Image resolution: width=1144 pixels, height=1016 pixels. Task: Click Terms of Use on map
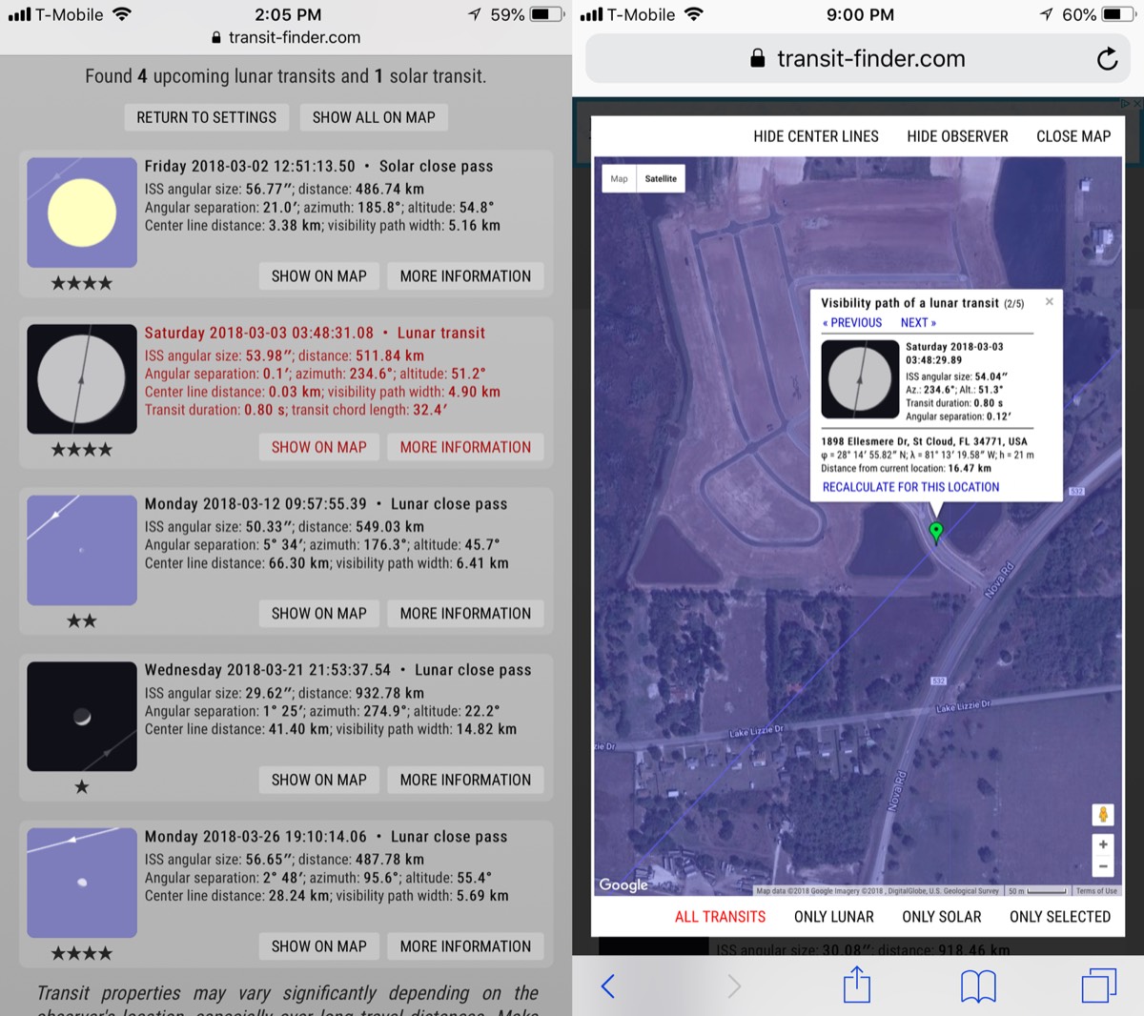[x=1096, y=891]
